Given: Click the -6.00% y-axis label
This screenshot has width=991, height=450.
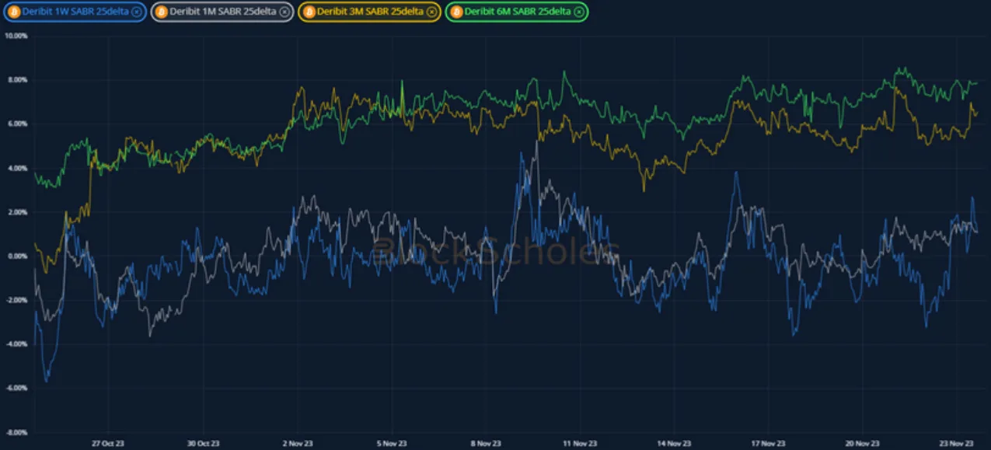Looking at the screenshot, I should pyautogui.click(x=17, y=388).
